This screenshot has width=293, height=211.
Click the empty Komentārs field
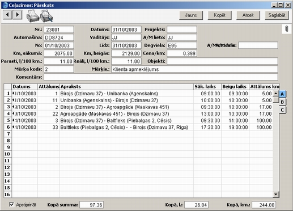pyautogui.click(x=161, y=77)
